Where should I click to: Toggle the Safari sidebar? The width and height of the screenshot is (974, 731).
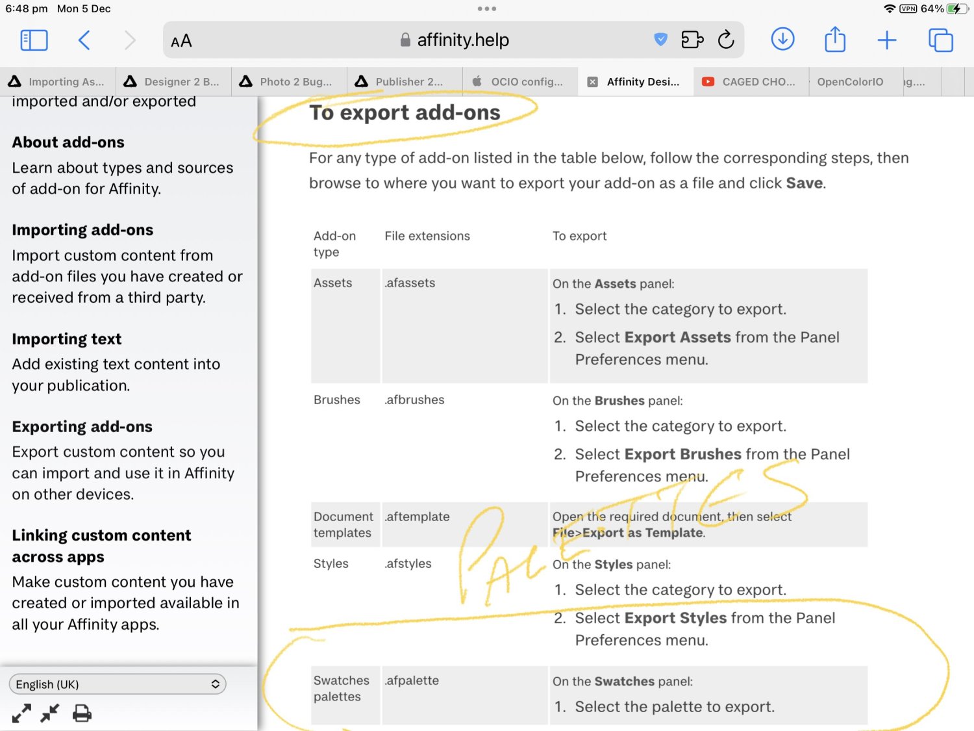coord(34,40)
